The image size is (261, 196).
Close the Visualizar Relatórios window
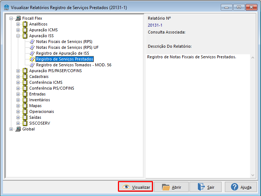pyautogui.click(x=252, y=7)
